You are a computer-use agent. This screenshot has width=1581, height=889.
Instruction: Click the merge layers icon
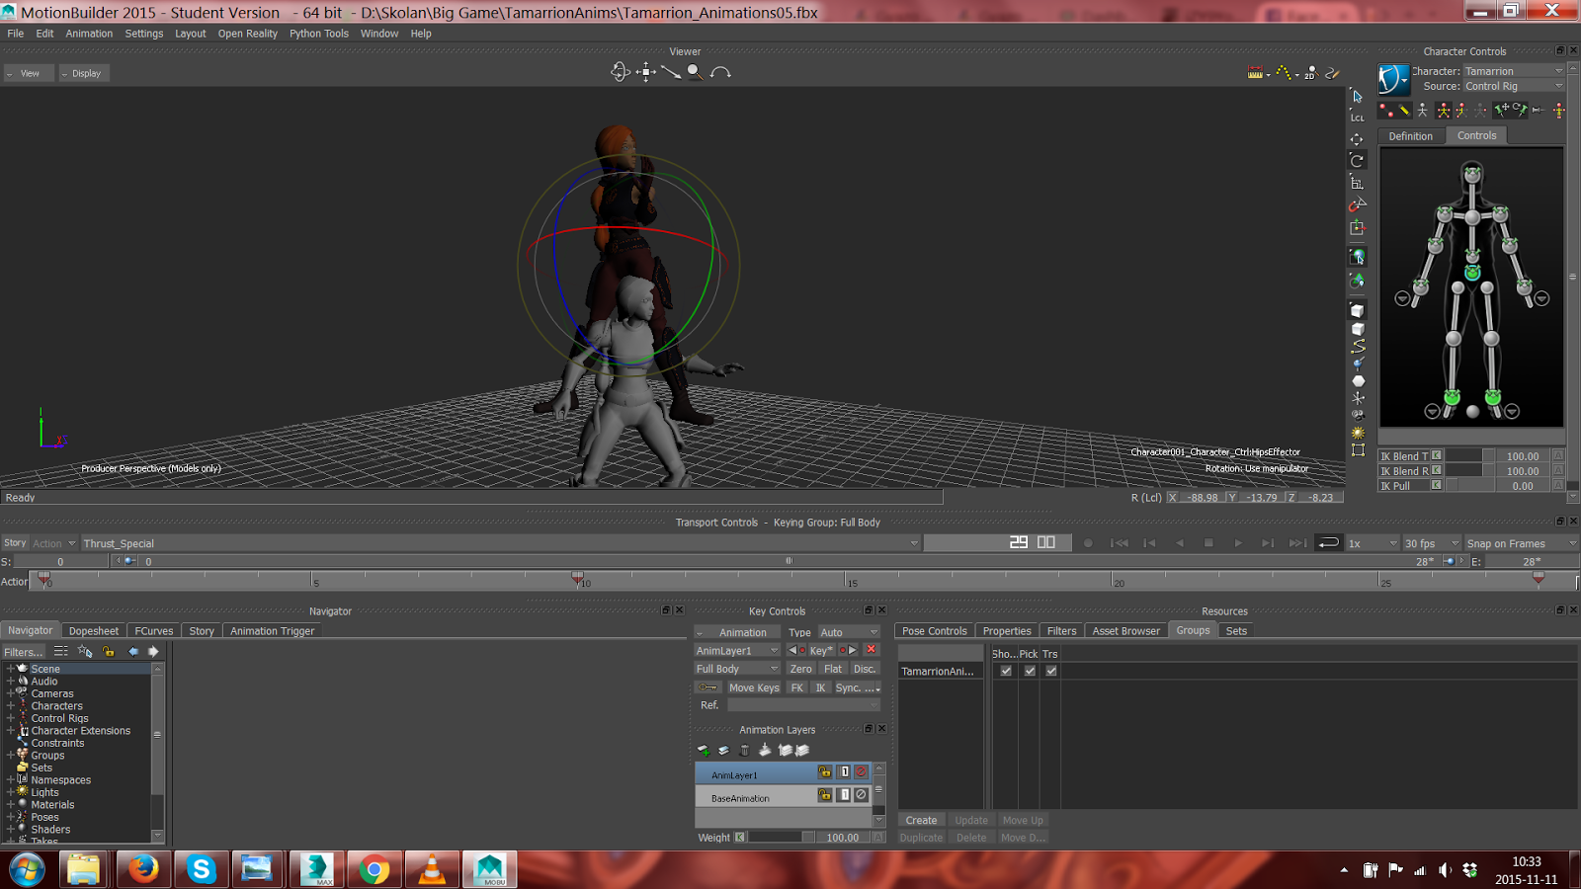[765, 751]
